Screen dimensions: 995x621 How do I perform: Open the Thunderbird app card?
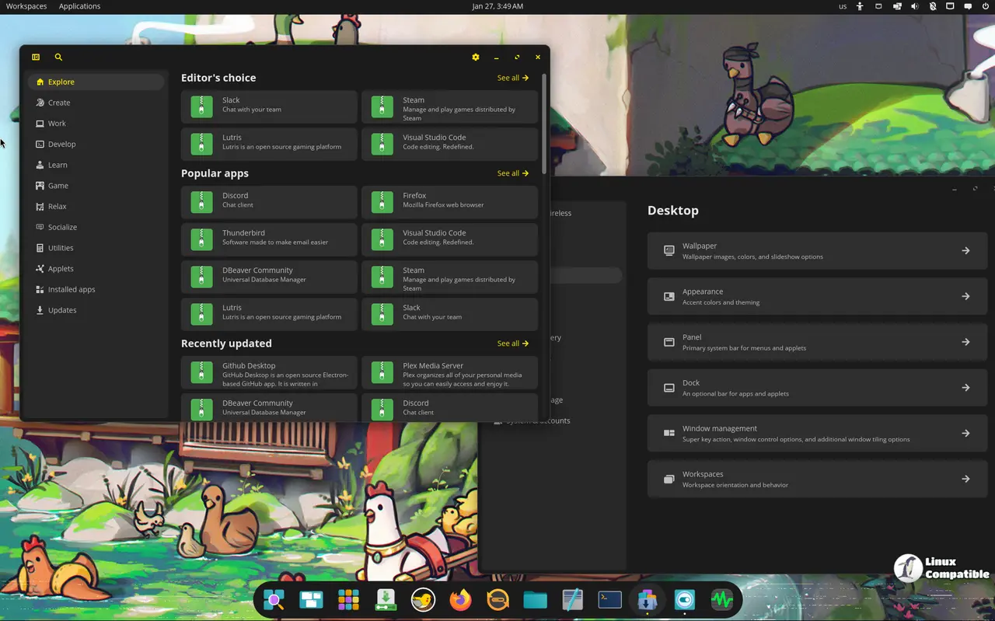pos(269,238)
